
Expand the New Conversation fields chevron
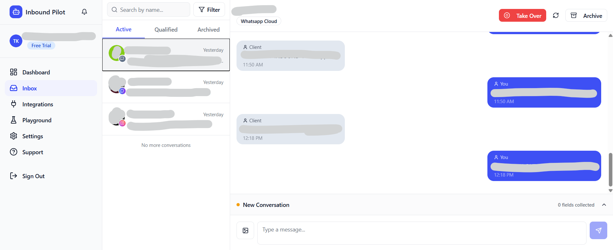604,205
